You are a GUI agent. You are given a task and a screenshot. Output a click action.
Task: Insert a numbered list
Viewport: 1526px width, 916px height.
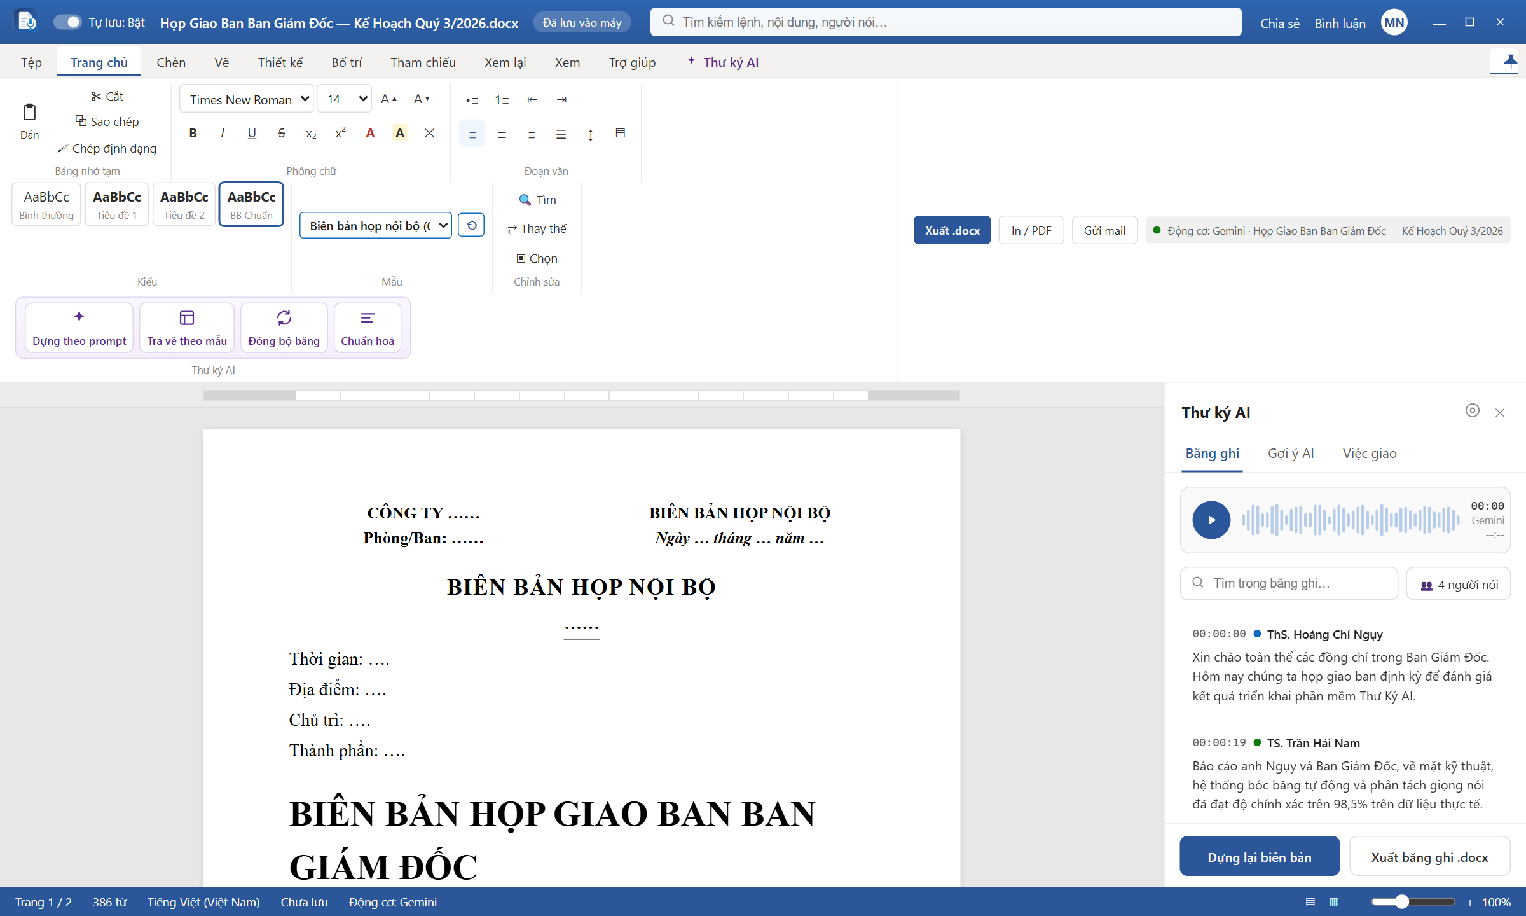click(502, 100)
